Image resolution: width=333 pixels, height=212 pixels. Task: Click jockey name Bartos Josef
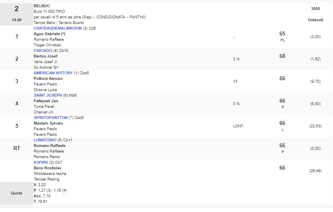(x=46, y=56)
